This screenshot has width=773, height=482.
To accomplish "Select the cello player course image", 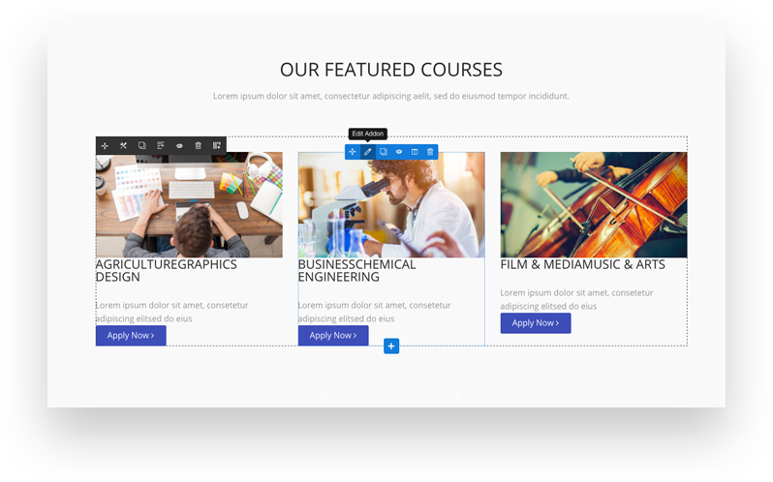I will click(x=594, y=205).
